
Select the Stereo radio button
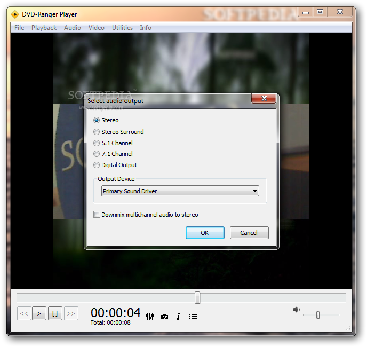(97, 120)
